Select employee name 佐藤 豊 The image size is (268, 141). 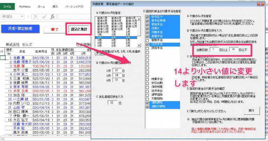pos(19,58)
